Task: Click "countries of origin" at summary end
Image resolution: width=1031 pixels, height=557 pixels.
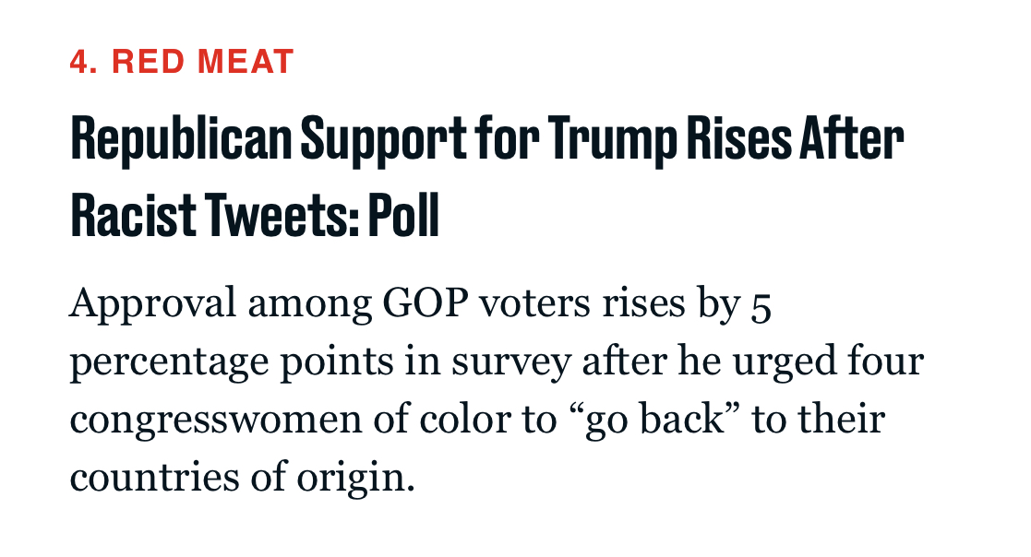Action: (238, 479)
